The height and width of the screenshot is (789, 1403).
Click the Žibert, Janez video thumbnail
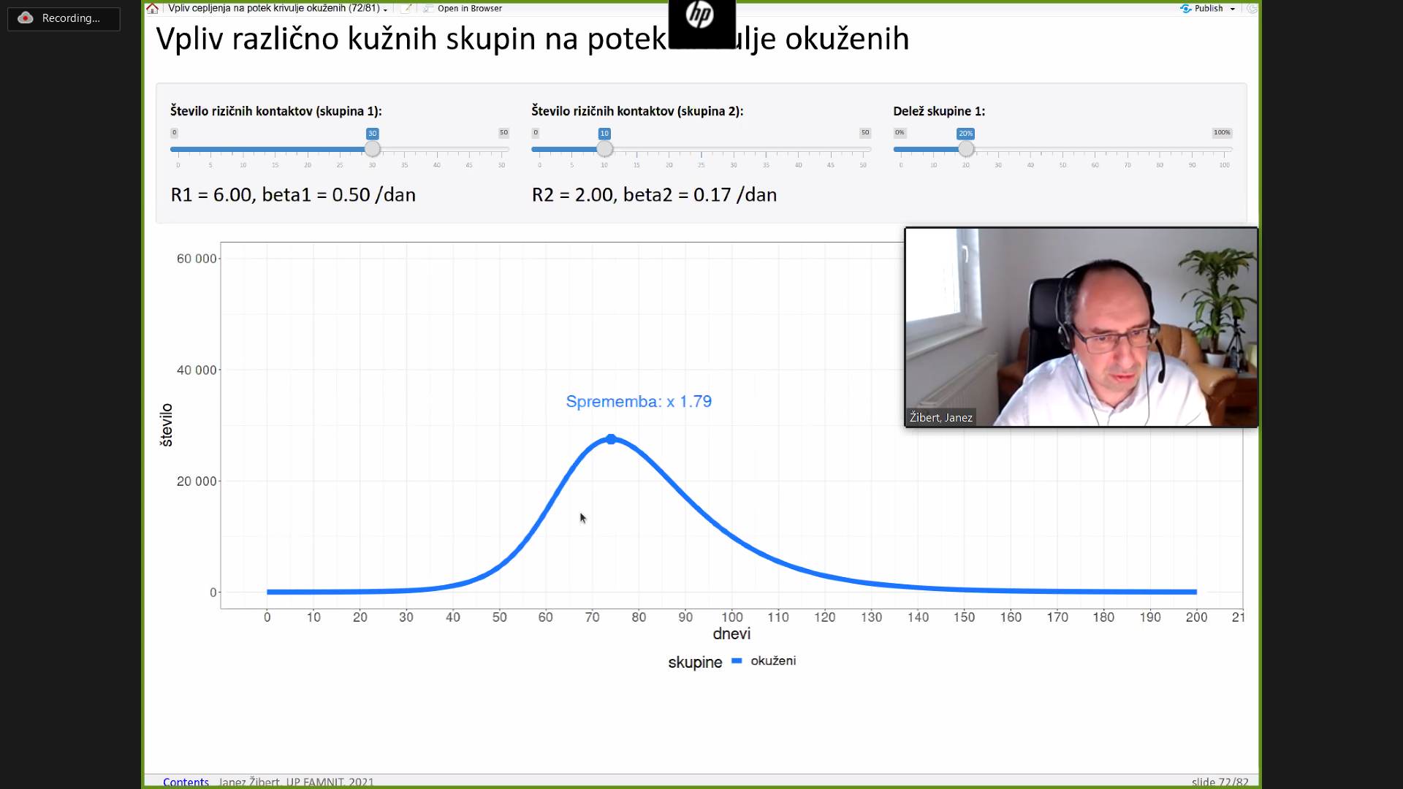click(x=1081, y=327)
